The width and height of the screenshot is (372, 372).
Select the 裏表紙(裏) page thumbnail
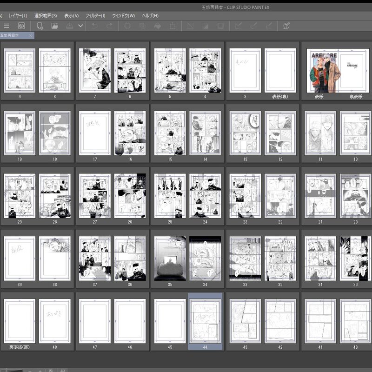click(20, 321)
